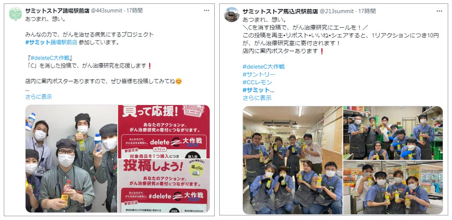
Task: Click the round 馬込沢駅前店 profile photo
Action: pyautogui.click(x=232, y=15)
